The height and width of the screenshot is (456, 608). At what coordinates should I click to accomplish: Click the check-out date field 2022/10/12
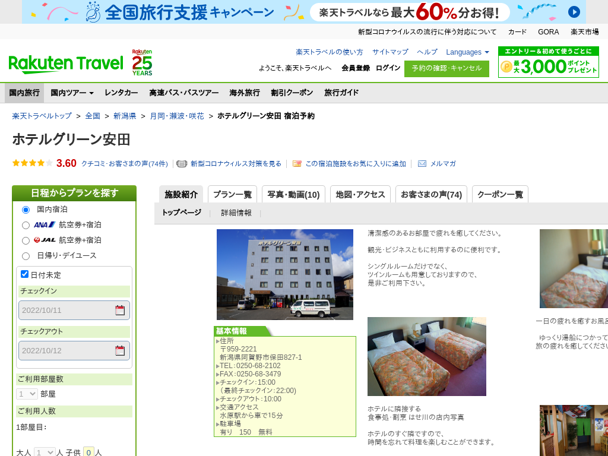click(74, 350)
